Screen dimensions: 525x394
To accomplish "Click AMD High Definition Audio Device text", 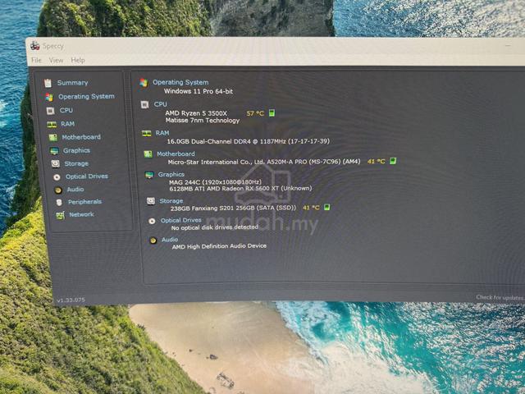I will (219, 246).
